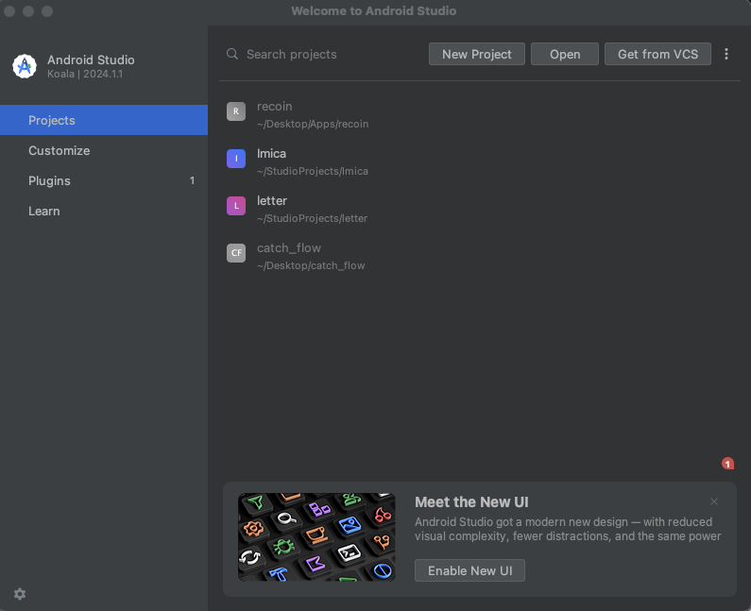
Task: Open the vertical three-dot options menu
Action: click(726, 54)
